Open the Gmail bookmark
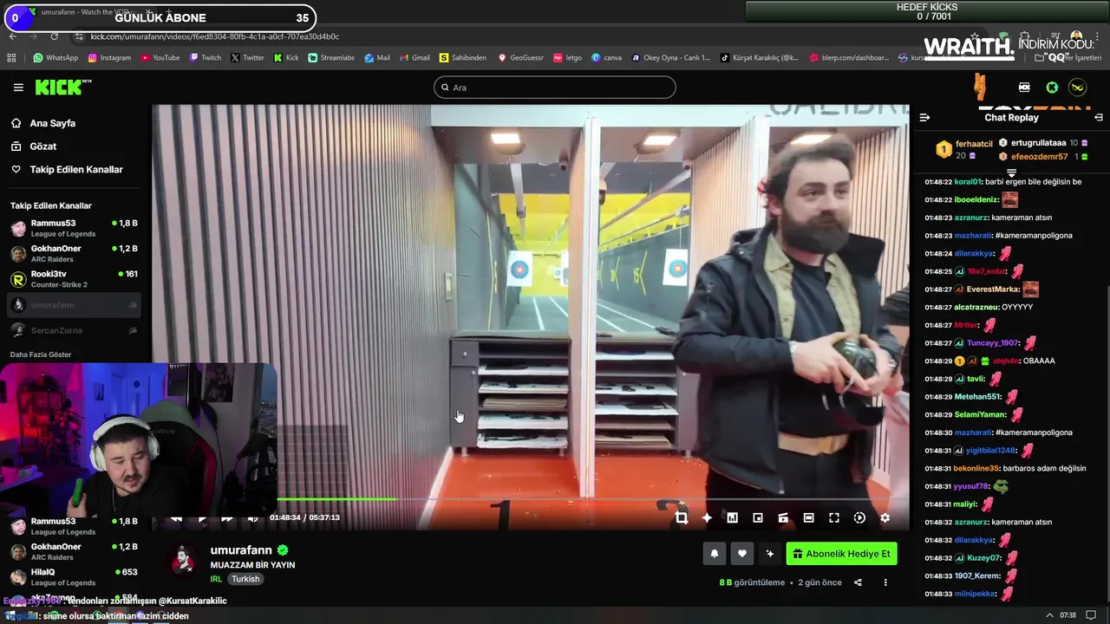The height and width of the screenshot is (624, 1110). pos(415,58)
